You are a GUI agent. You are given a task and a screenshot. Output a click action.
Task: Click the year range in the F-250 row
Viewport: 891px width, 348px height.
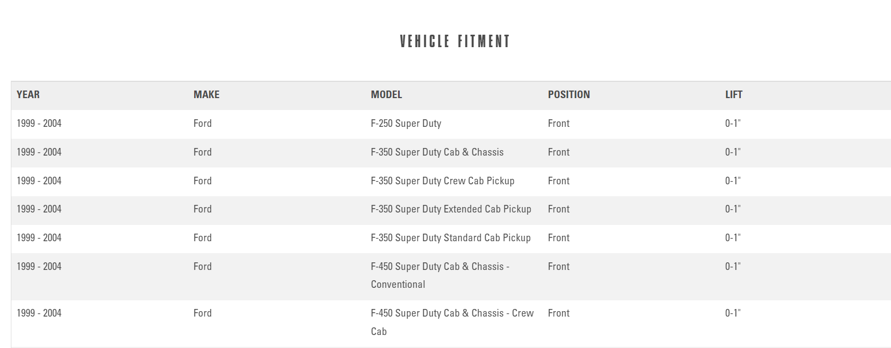(39, 124)
